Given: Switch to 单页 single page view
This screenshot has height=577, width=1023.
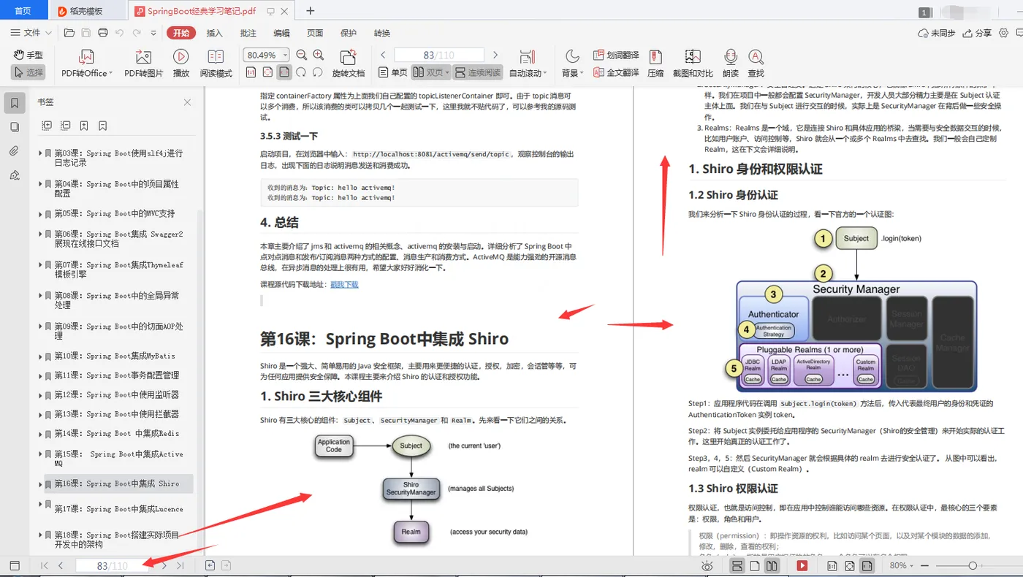Looking at the screenshot, I should 392,72.
